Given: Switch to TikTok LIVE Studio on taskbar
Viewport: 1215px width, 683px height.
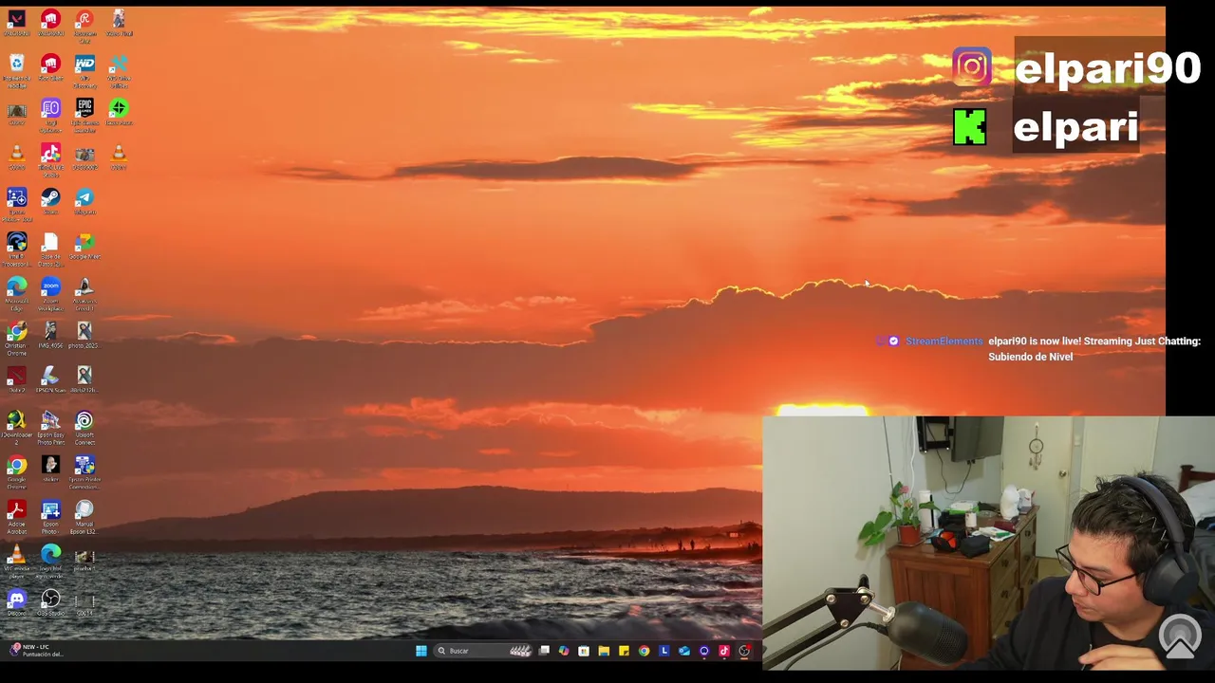Looking at the screenshot, I should [724, 651].
